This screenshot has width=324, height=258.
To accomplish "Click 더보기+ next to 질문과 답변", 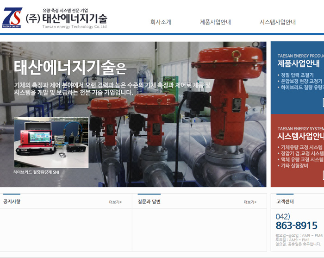I will [250, 202].
